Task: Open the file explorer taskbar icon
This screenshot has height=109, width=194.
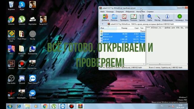Action: pyautogui.click(x=28, y=106)
